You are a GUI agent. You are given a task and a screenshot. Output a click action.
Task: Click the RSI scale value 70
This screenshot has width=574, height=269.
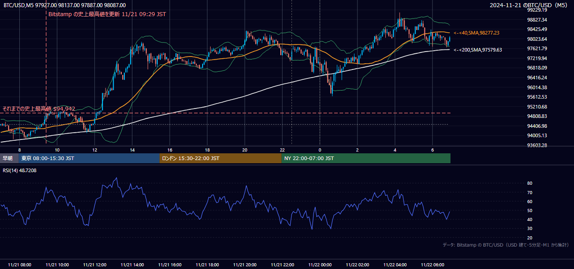pos(530,192)
